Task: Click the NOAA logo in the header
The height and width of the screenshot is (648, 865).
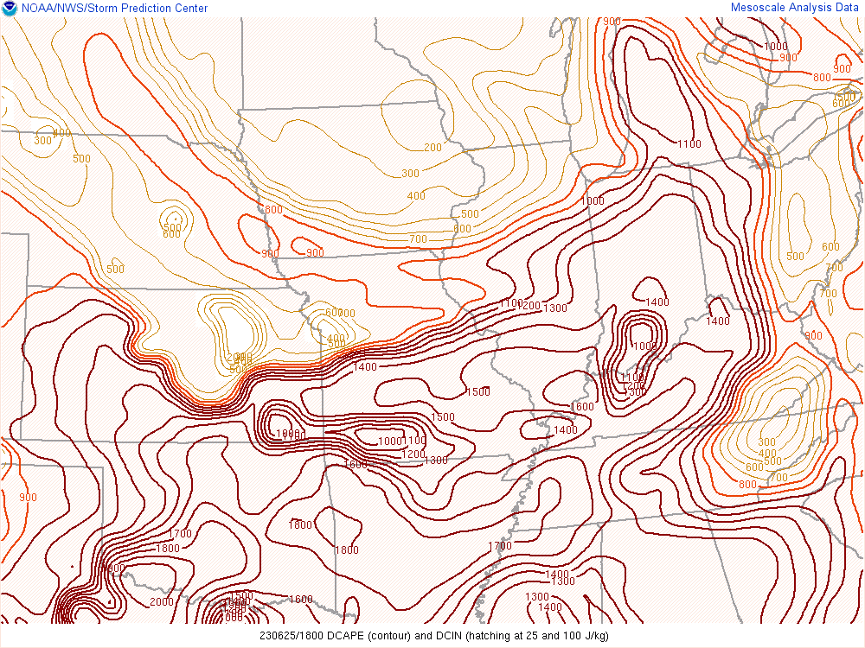Action: click(x=9, y=8)
